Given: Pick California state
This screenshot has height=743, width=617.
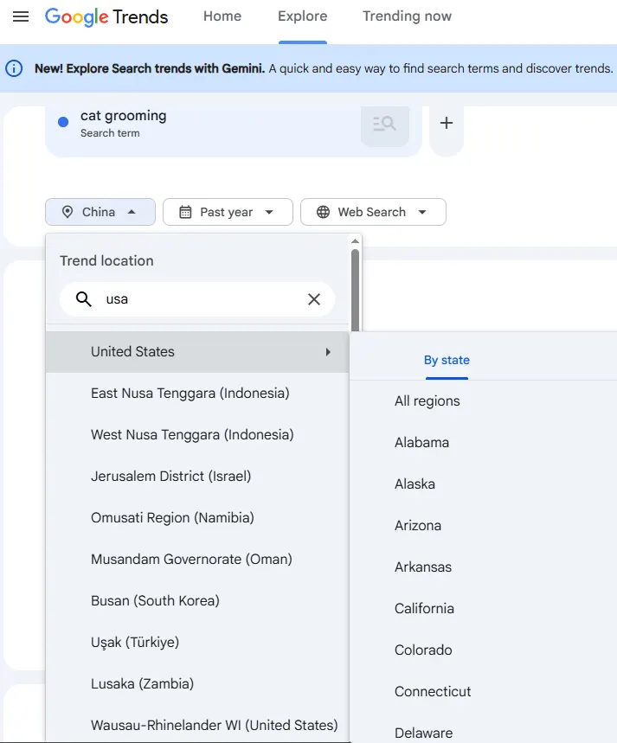Looking at the screenshot, I should [483, 608].
